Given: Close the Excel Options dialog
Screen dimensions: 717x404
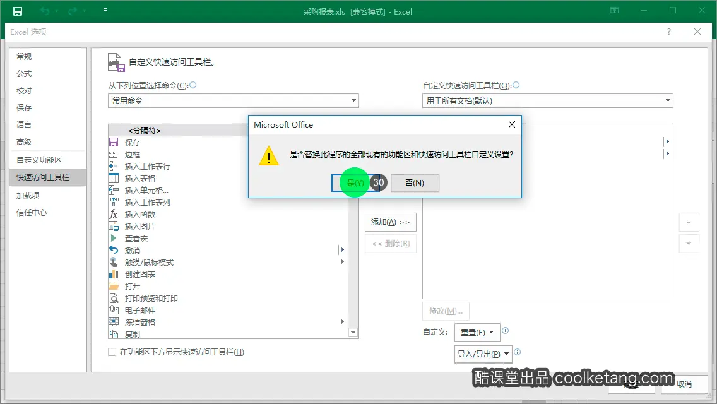Looking at the screenshot, I should [x=697, y=32].
